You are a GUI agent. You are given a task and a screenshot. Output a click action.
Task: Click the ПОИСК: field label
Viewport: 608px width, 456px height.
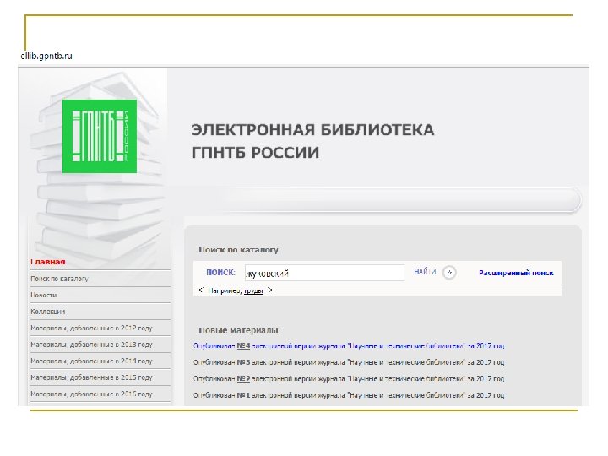220,273
